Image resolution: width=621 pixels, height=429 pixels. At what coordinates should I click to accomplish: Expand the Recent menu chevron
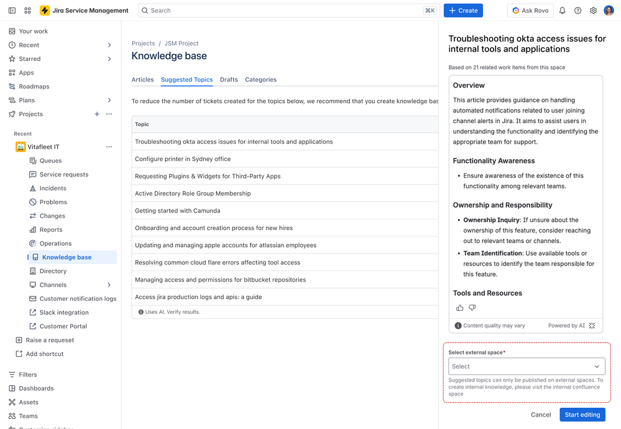pos(109,45)
